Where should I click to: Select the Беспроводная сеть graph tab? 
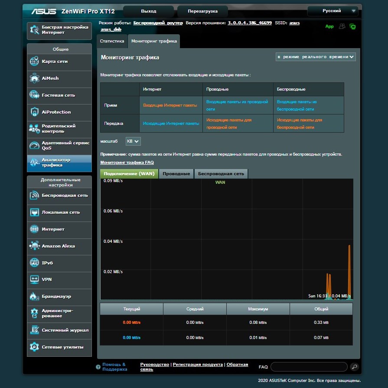221,174
